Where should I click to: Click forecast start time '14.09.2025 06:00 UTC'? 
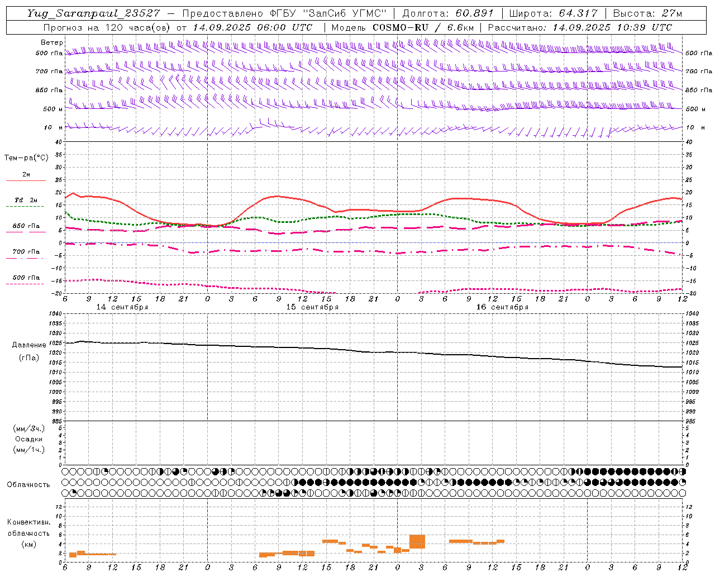(252, 27)
